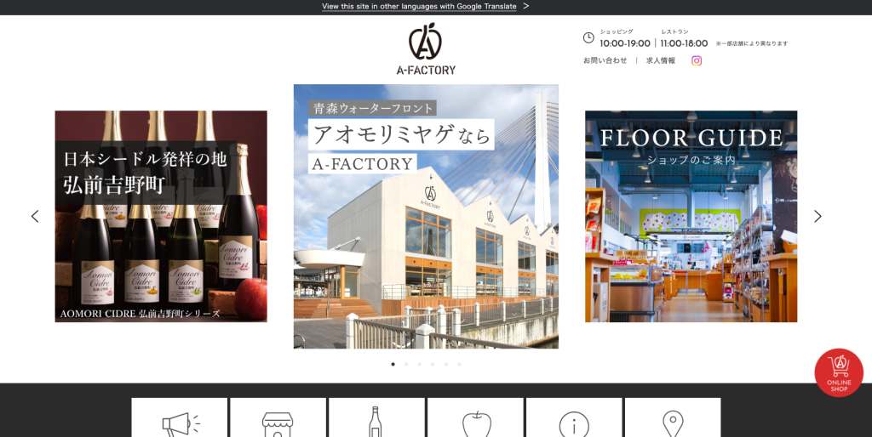Open the Aomori Cidre 弘前吉野町 banner

point(161,217)
